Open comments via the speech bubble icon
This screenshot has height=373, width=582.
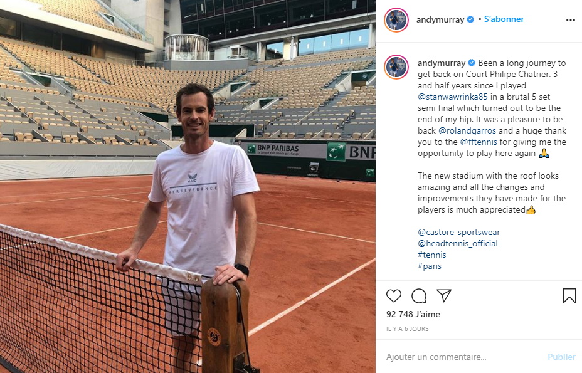(419, 296)
